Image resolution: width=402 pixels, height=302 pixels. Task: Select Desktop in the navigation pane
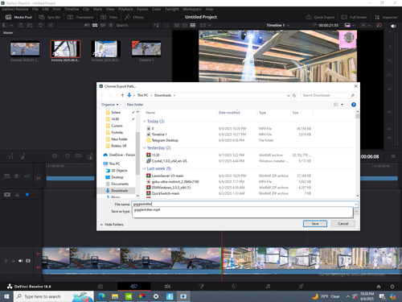click(x=115, y=177)
